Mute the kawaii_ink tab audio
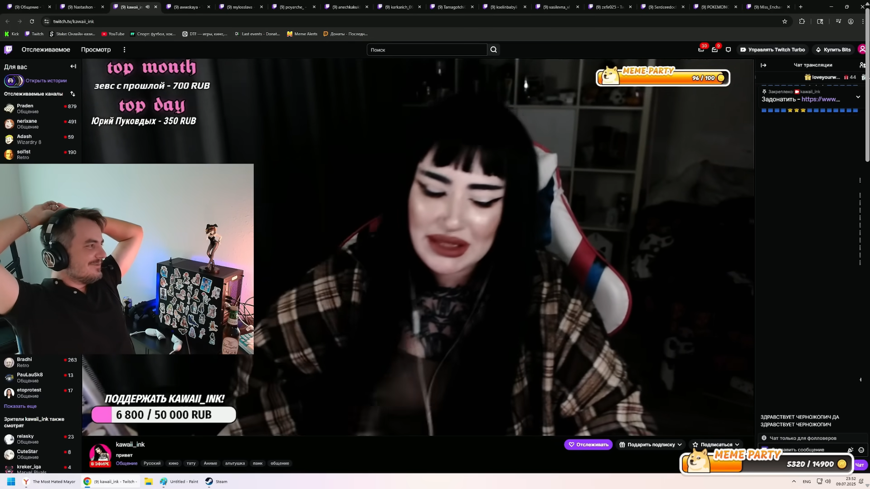 (x=147, y=7)
